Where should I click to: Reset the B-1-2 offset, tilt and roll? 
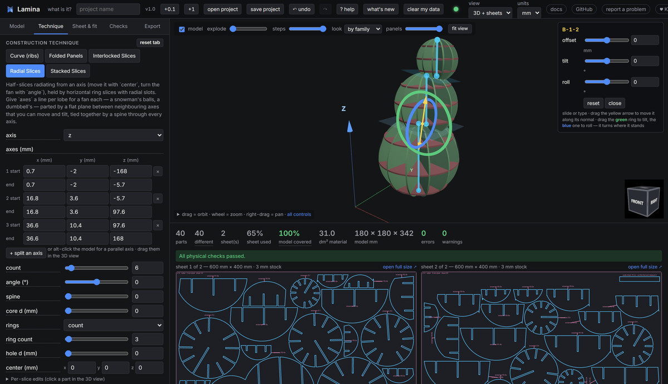pyautogui.click(x=593, y=103)
